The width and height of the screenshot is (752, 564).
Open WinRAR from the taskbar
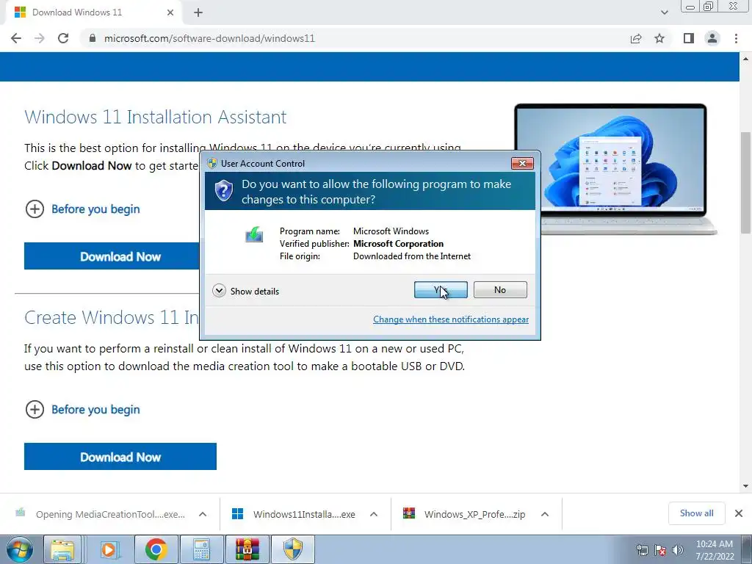[247, 549]
